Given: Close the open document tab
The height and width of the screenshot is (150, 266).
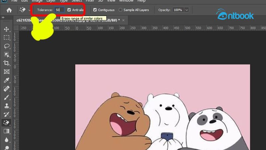Looking at the screenshot, I should [123, 20].
